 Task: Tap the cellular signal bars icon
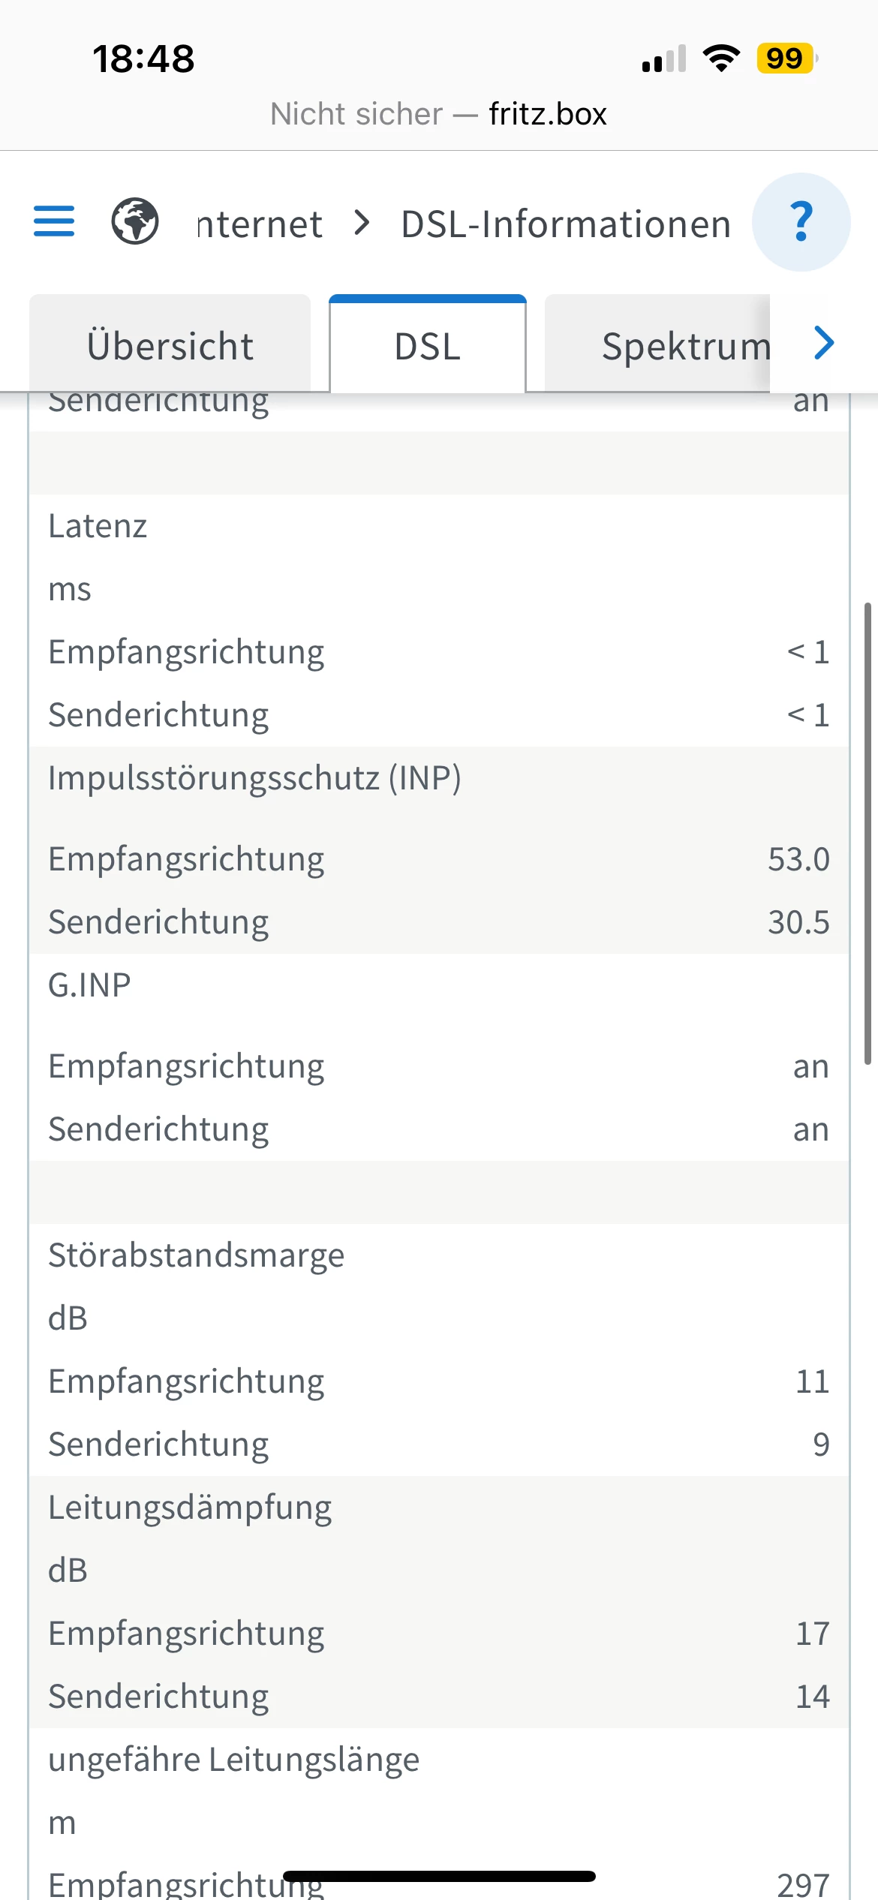pyautogui.click(x=664, y=59)
